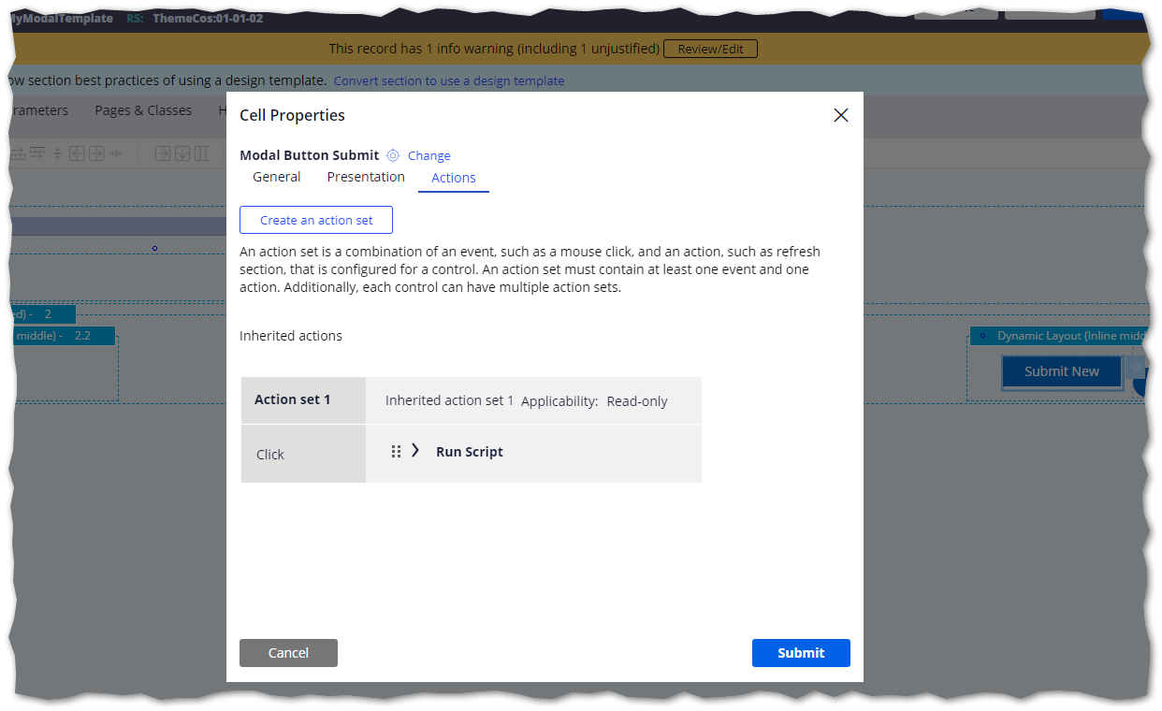Click the Create an action set button
Screen dimensions: 1162x711
tap(315, 220)
